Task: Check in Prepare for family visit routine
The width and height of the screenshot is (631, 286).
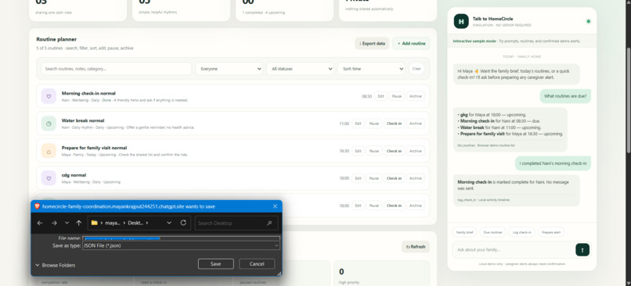Action: click(x=394, y=151)
